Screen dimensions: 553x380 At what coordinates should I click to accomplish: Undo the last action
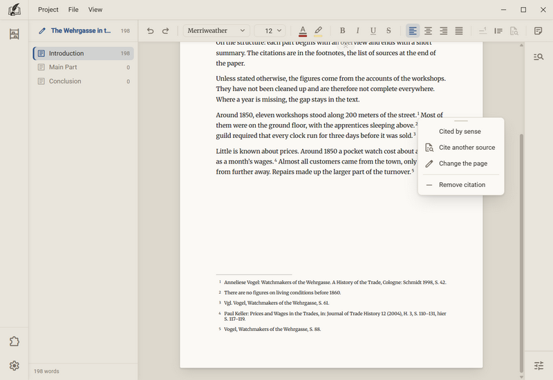[x=150, y=30]
